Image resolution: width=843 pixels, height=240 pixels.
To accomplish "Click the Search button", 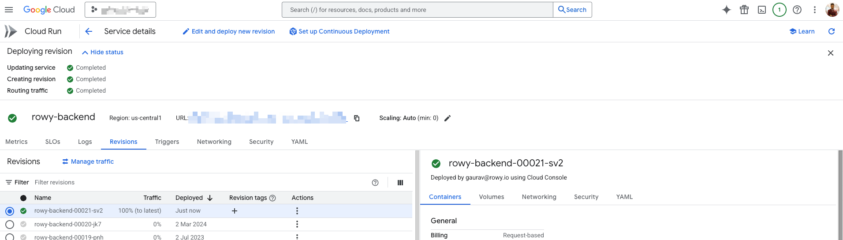I will [x=572, y=10].
